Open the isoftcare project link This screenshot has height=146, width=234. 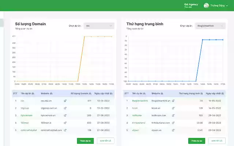137,115
